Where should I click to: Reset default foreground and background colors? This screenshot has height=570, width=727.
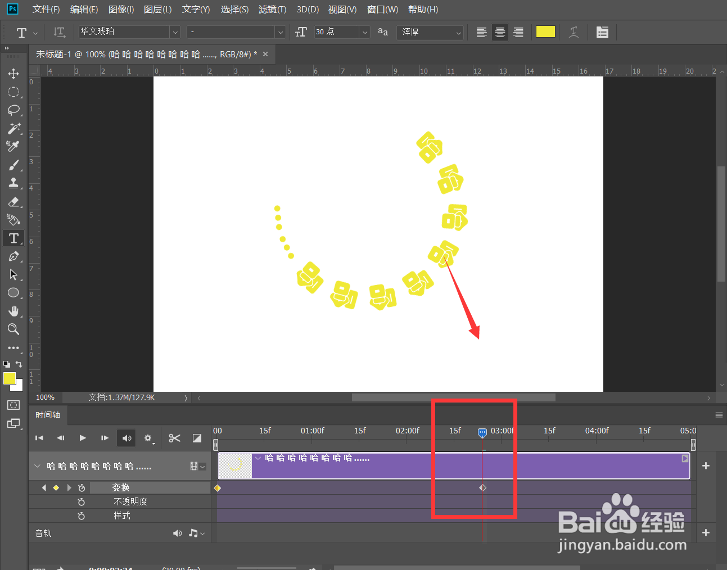point(7,364)
